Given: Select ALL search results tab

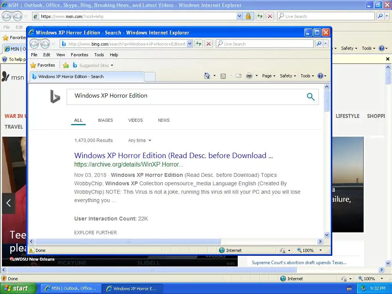Looking at the screenshot, I should click(x=78, y=120).
